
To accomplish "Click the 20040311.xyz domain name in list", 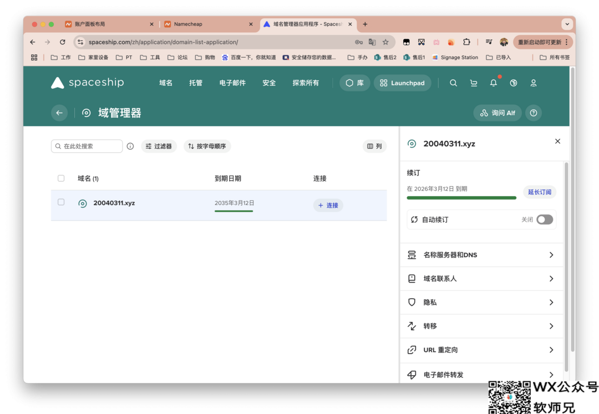I will click(x=114, y=203).
